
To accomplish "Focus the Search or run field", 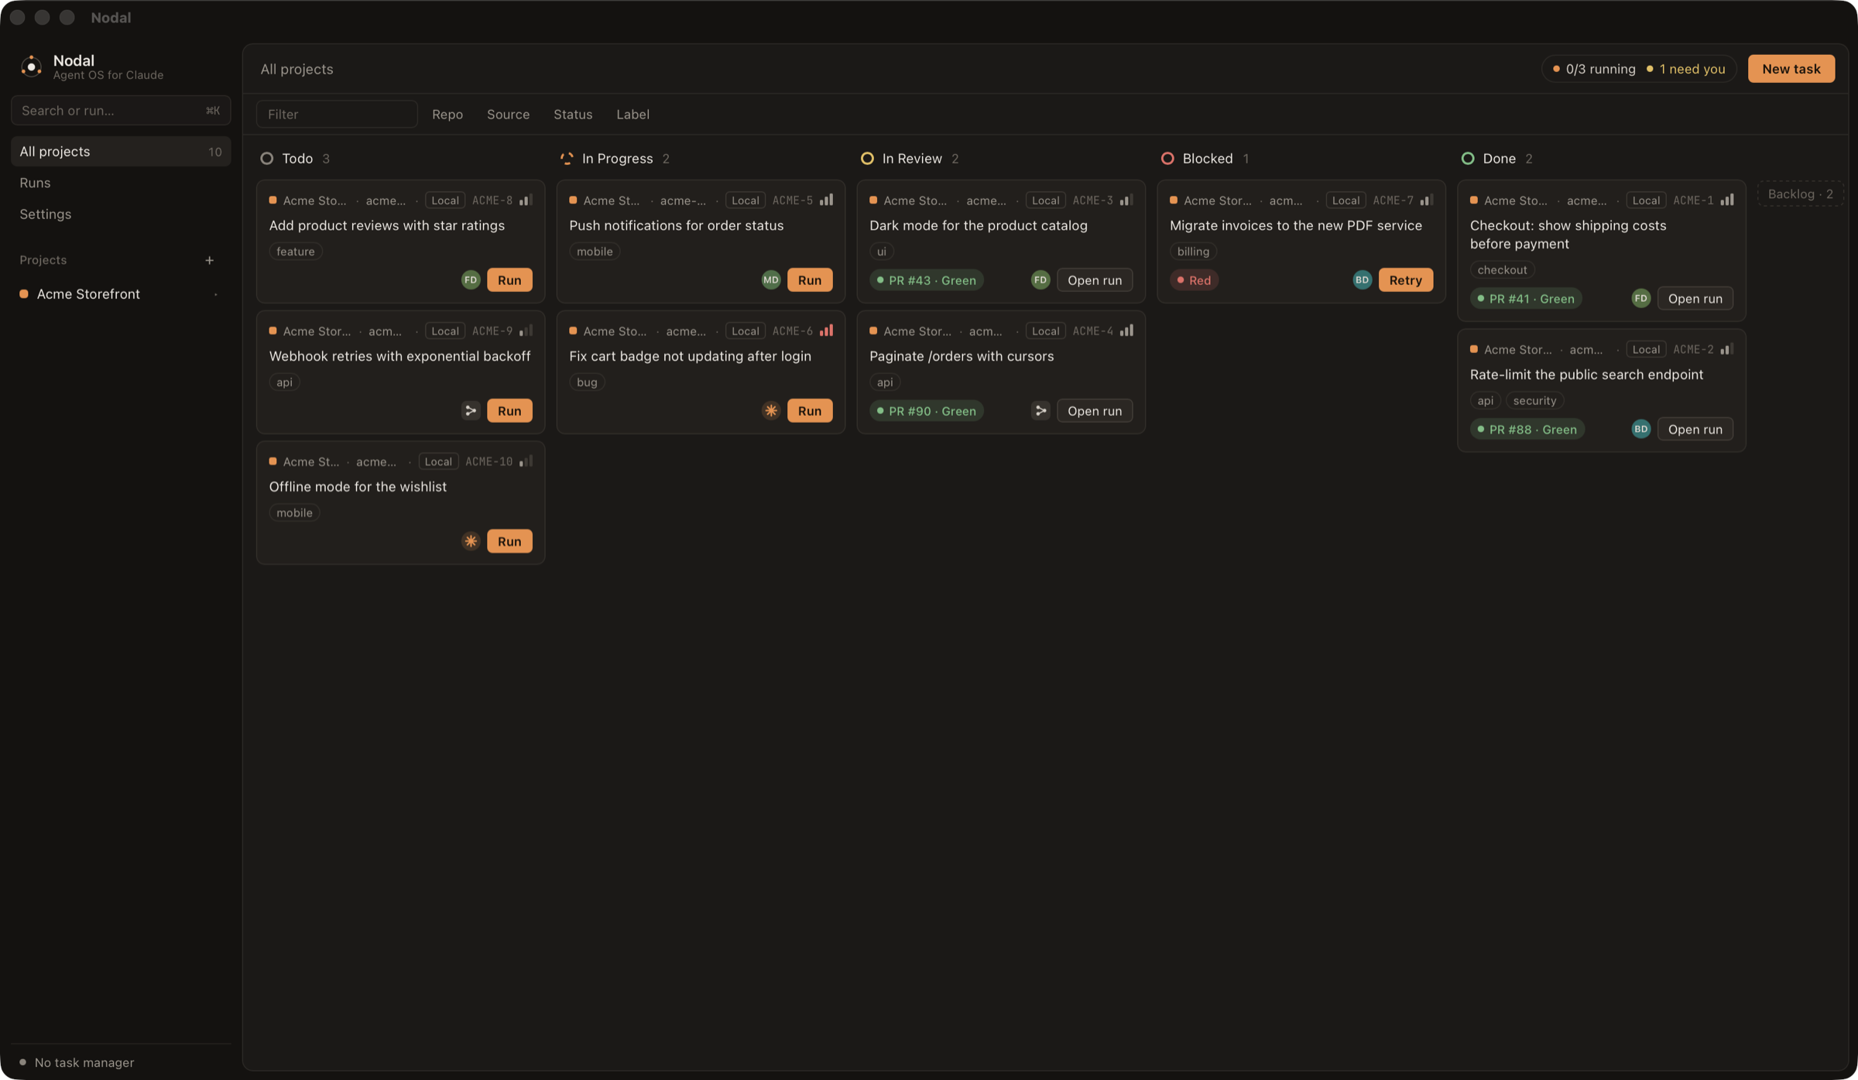I will click(x=121, y=111).
